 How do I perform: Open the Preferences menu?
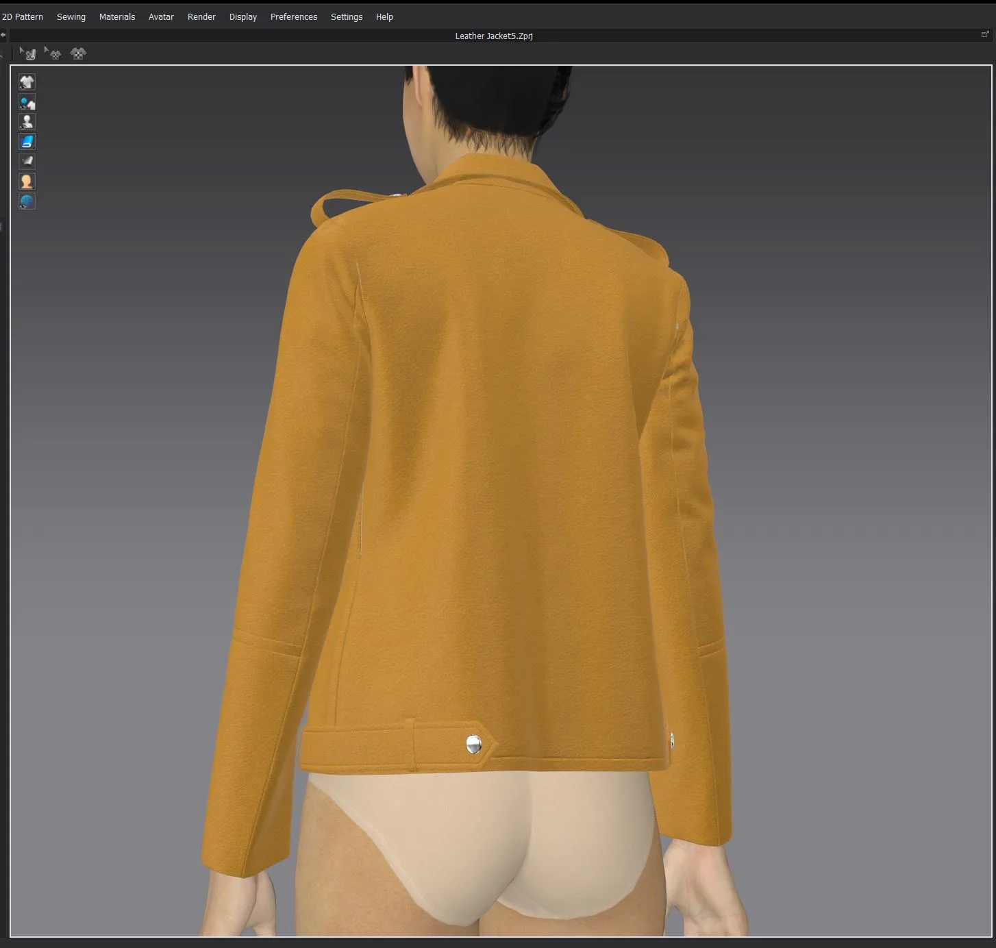[293, 16]
